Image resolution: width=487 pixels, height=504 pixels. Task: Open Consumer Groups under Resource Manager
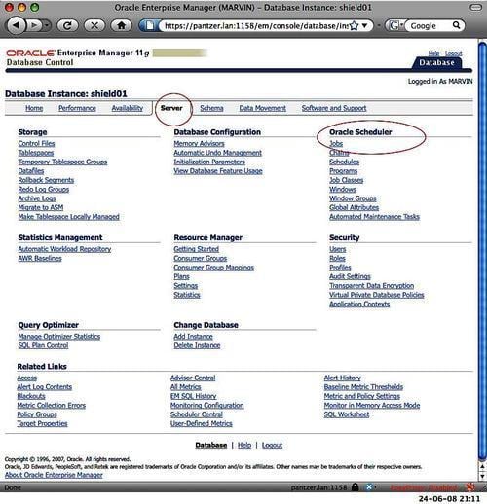tap(201, 258)
